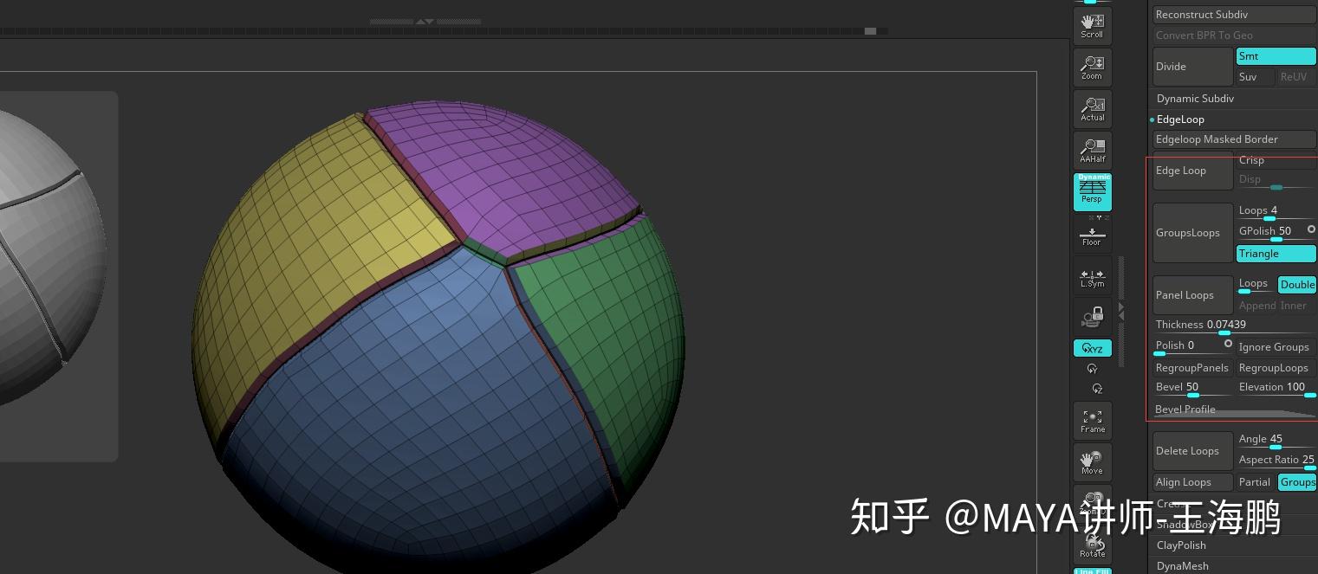Expand the Dynamic Subdiv section
Image resolution: width=1318 pixels, height=574 pixels.
point(1195,98)
